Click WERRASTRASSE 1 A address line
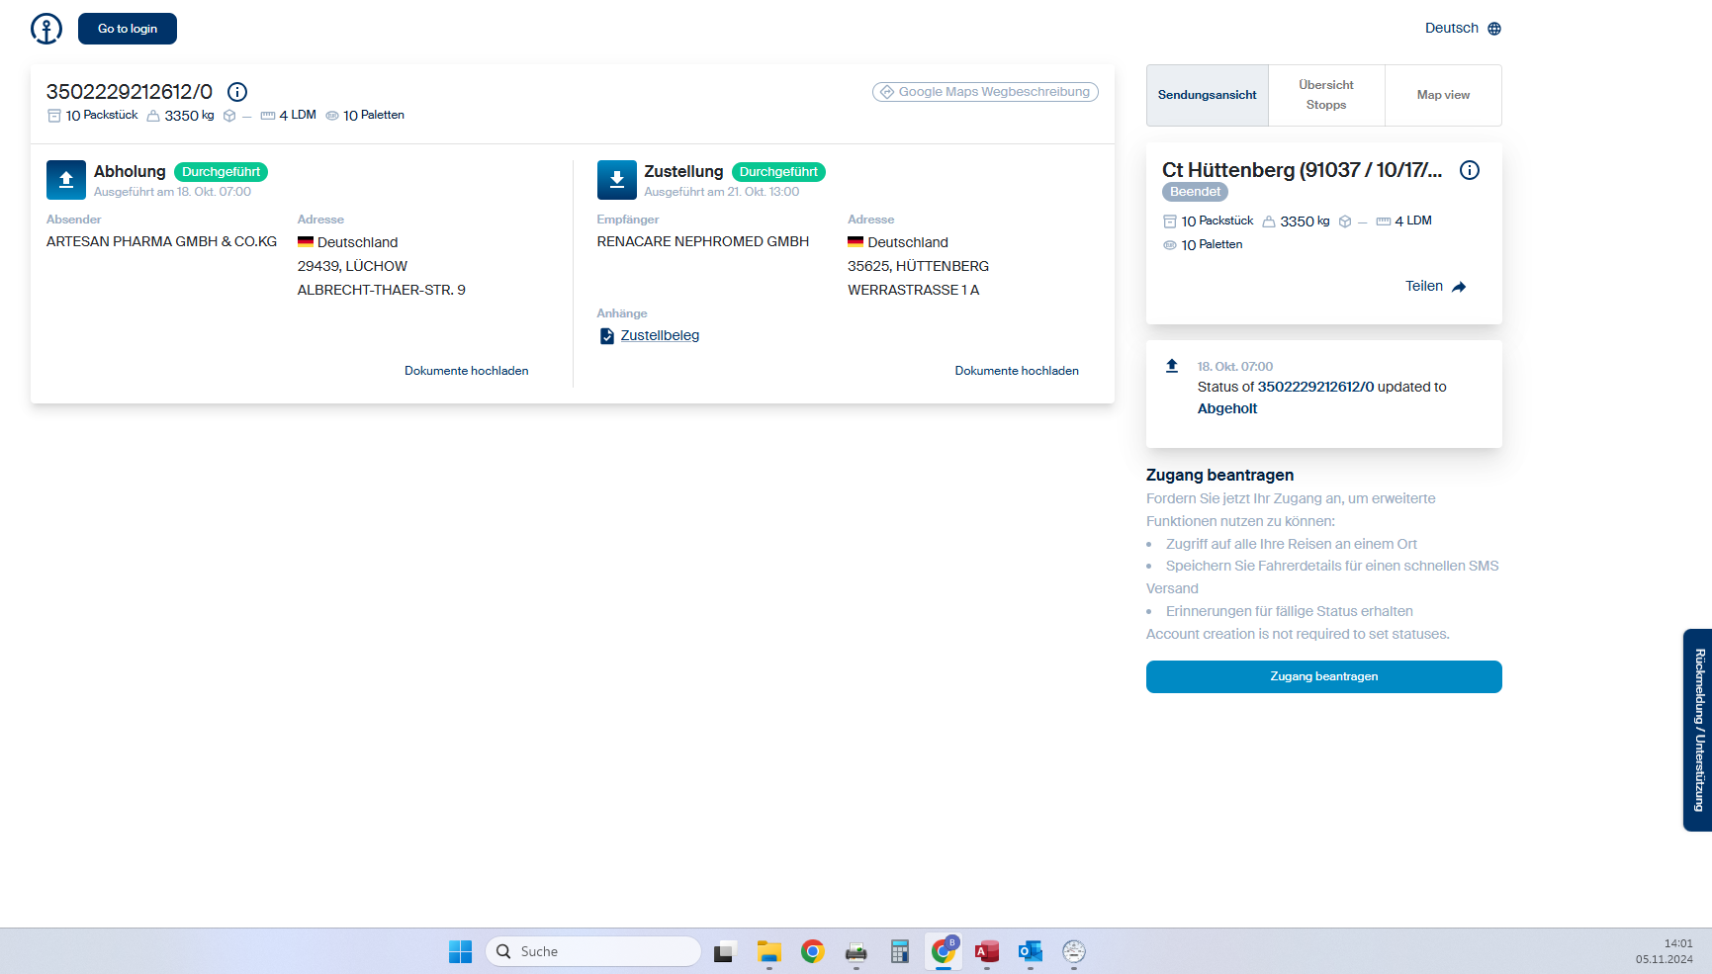 tap(914, 290)
